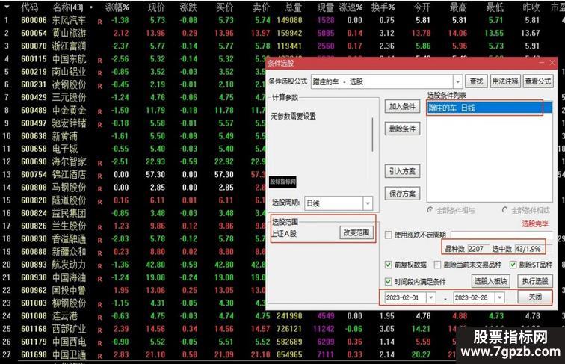
Task: Sort by the 涨幅% column header
Action: [117, 7]
